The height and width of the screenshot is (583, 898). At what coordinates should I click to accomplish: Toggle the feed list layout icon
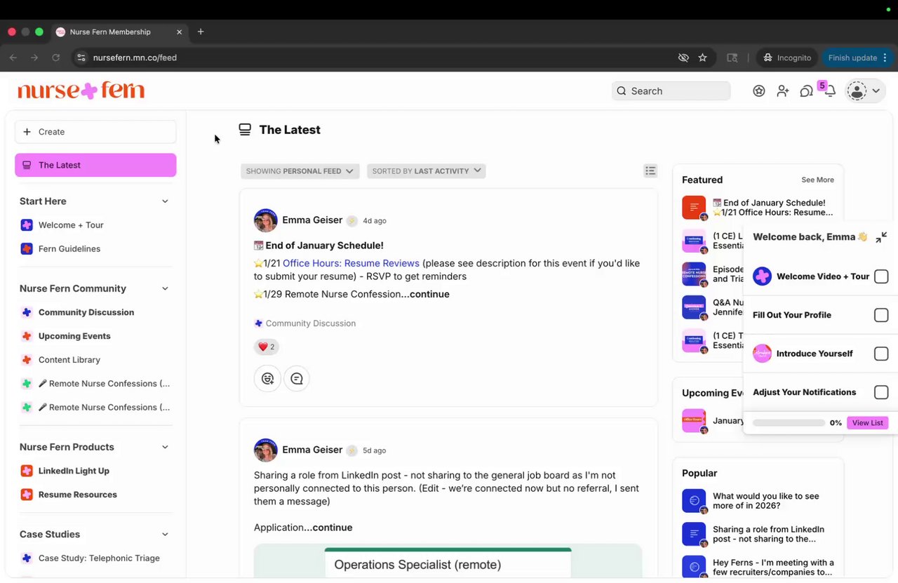[x=650, y=170]
